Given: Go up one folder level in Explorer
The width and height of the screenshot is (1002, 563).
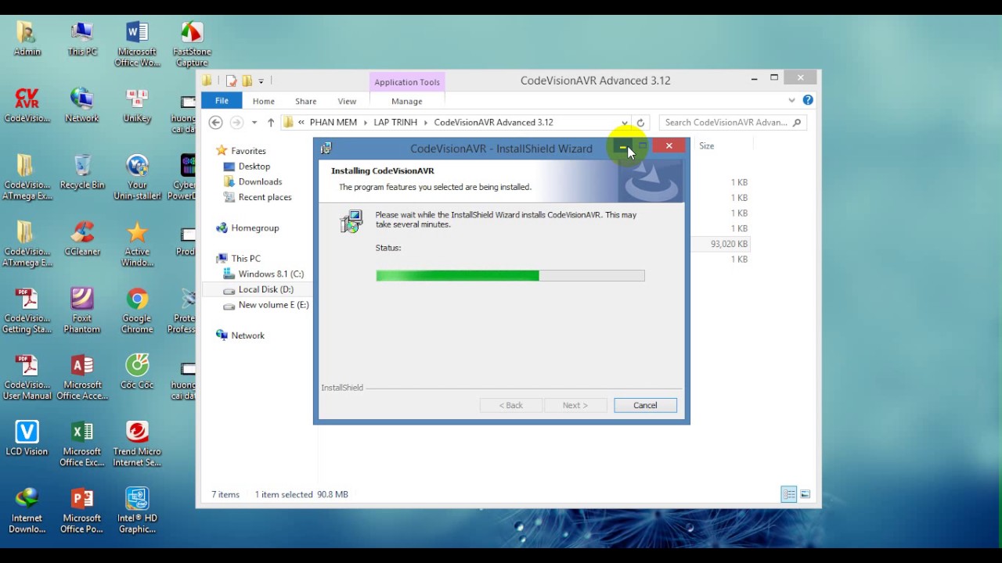Looking at the screenshot, I should [x=271, y=123].
